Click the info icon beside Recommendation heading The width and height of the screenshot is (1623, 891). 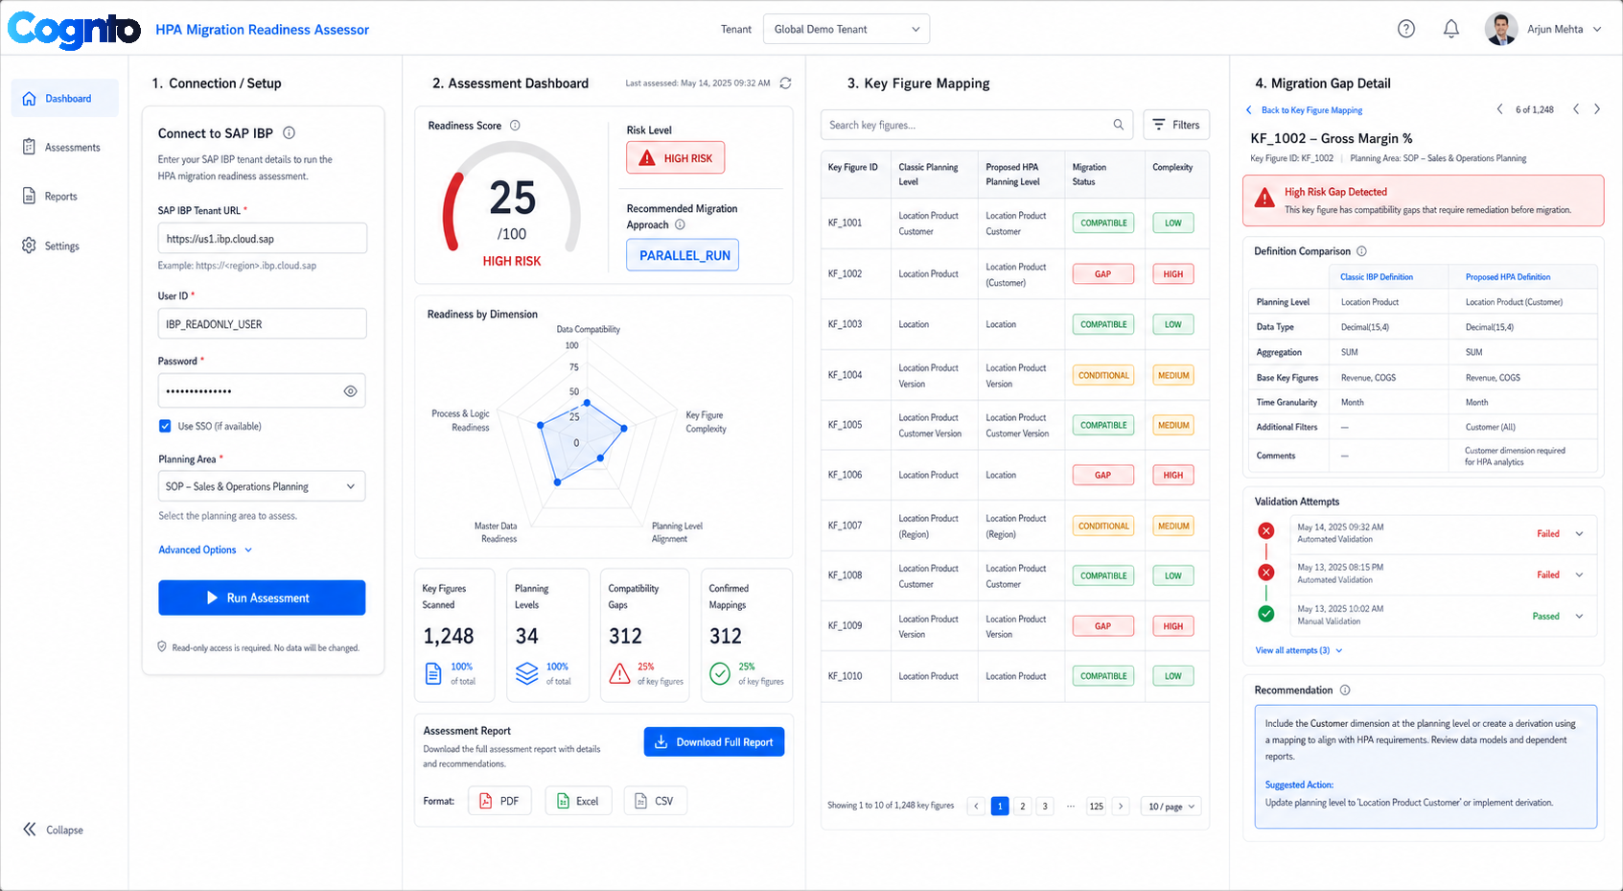[x=1345, y=691]
